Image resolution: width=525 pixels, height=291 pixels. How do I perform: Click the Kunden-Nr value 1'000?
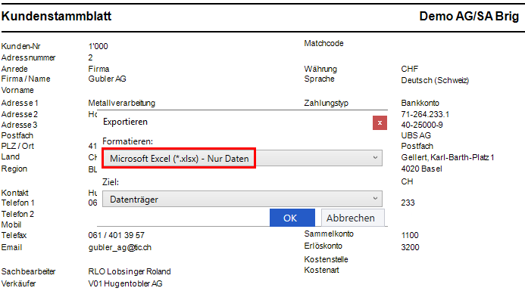click(x=98, y=46)
